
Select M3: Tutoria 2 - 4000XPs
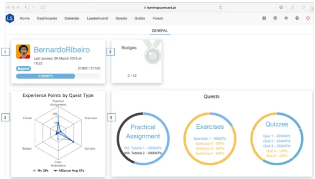click(x=143, y=153)
